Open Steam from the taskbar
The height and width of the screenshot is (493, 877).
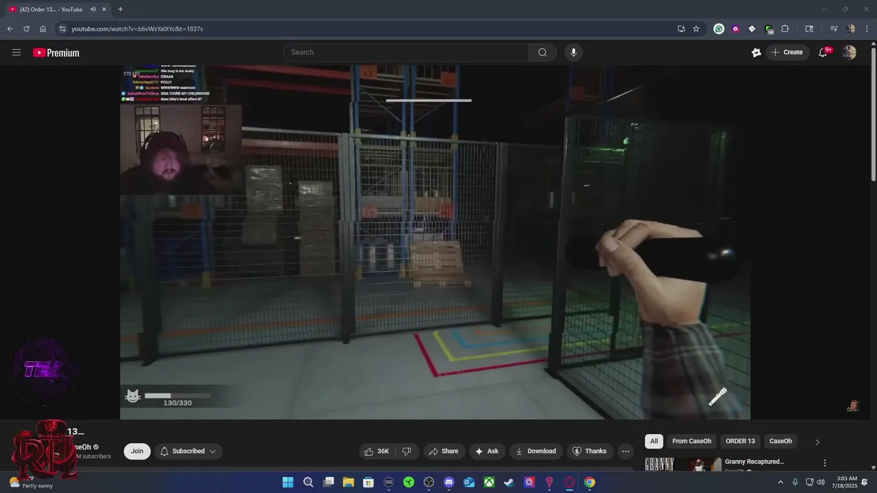[x=509, y=482]
